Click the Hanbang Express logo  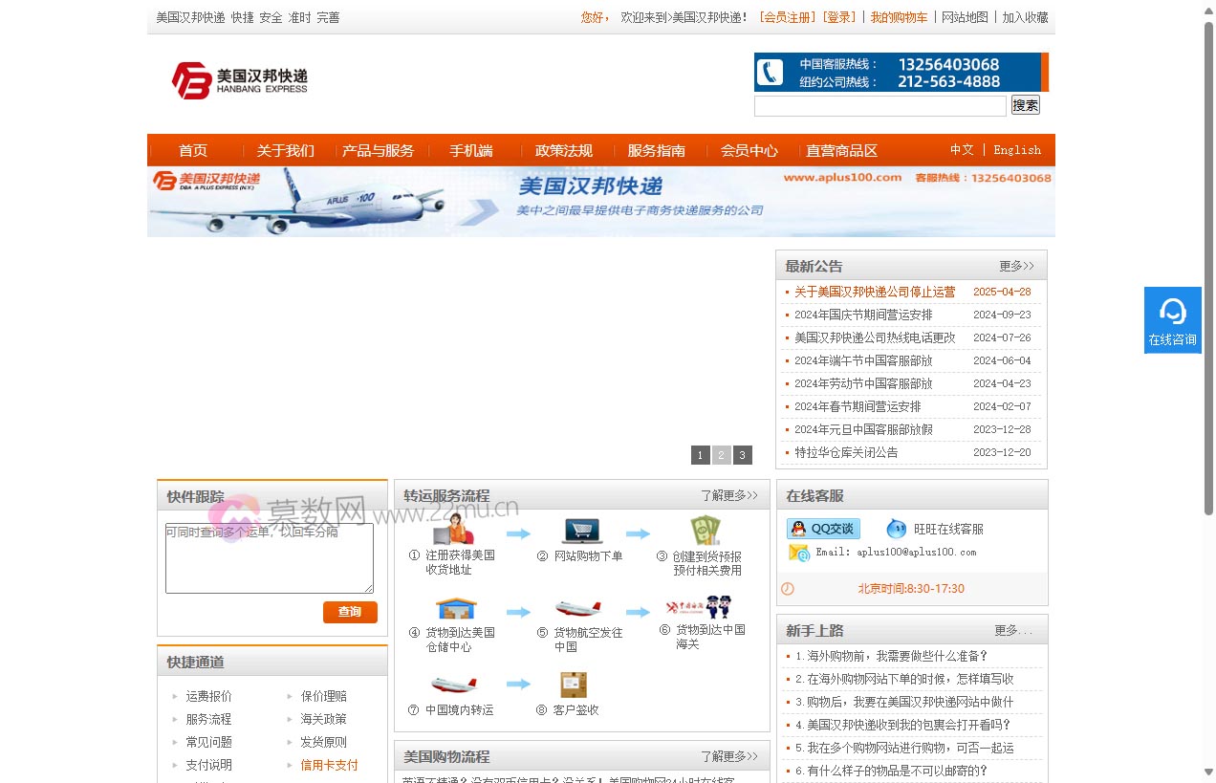pos(240,80)
